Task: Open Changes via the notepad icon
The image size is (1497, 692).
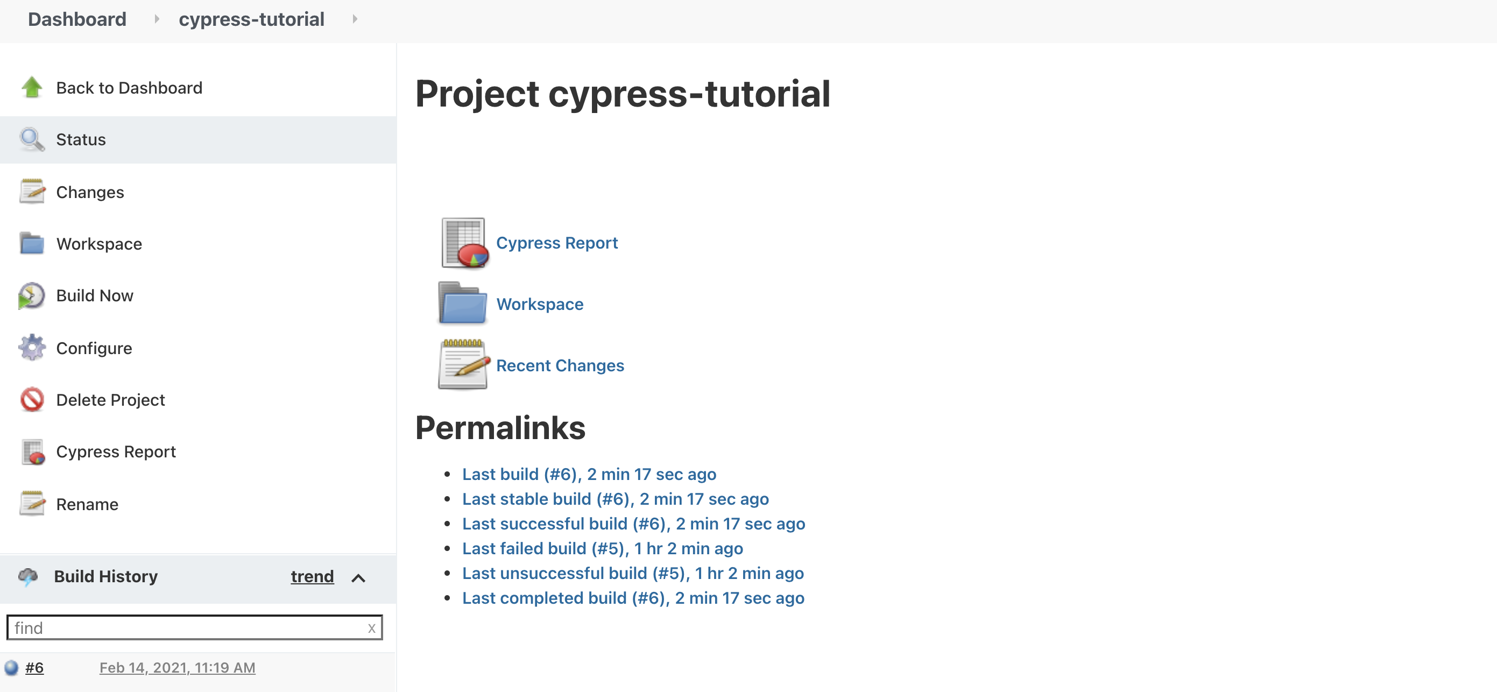Action: tap(32, 192)
